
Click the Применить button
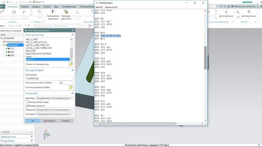click(x=49, y=121)
